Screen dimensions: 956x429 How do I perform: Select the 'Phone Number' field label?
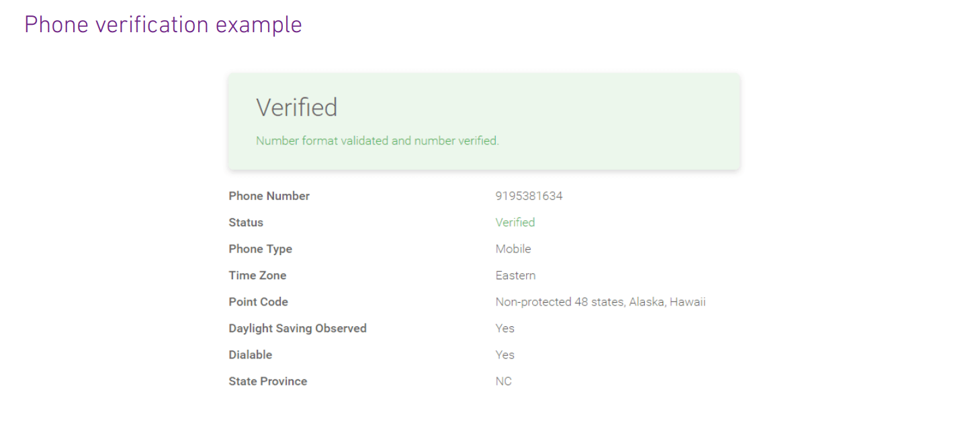point(269,196)
